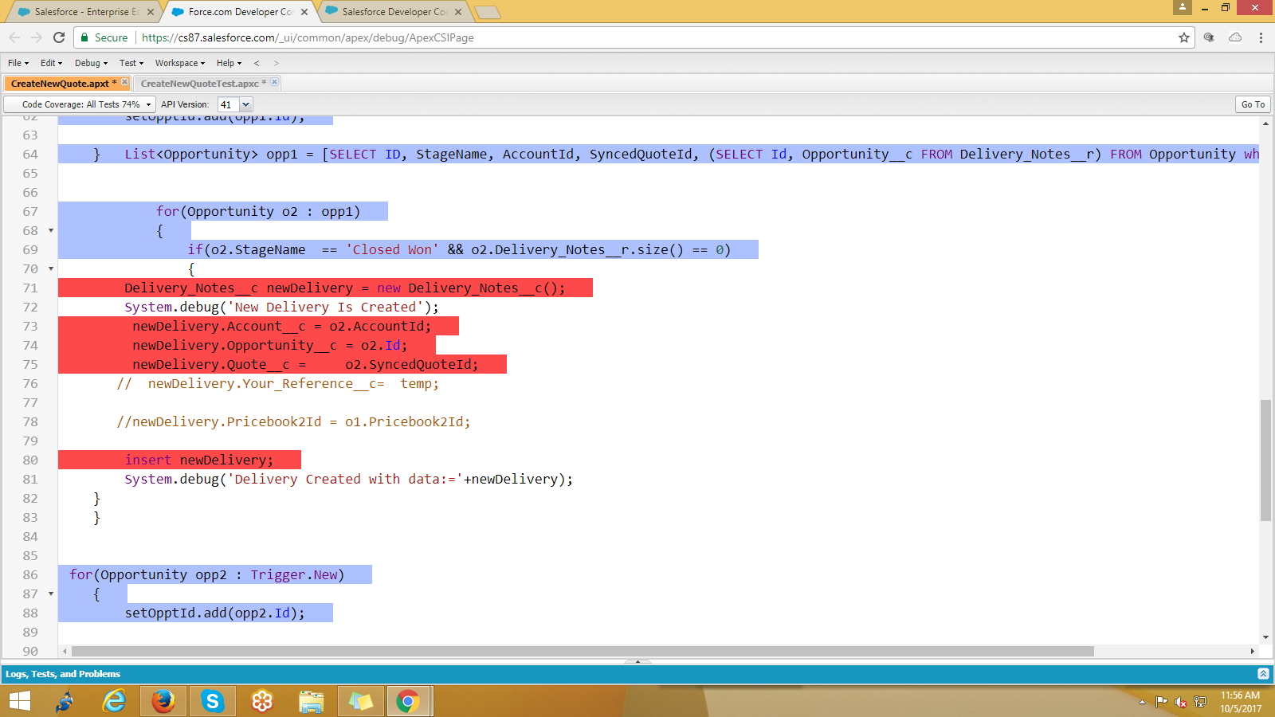Screen dimensions: 1275x717
Task: Collapse the code block at line 68
Action: point(49,230)
